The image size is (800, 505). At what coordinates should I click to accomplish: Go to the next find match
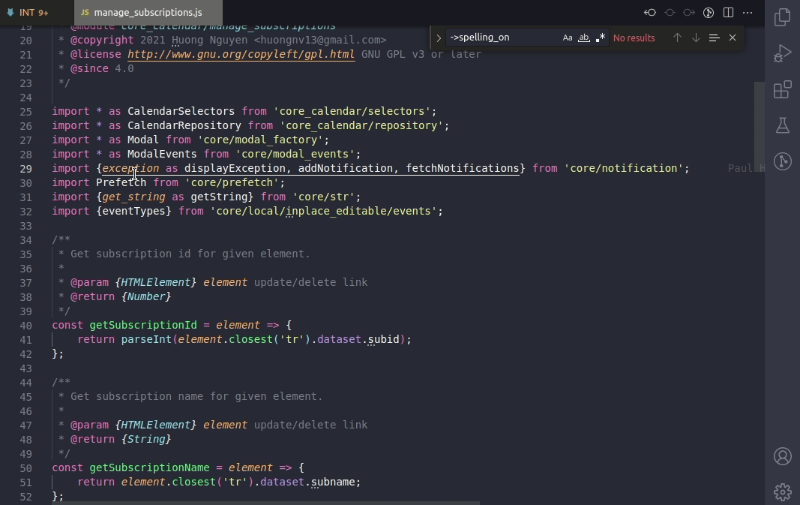click(696, 38)
